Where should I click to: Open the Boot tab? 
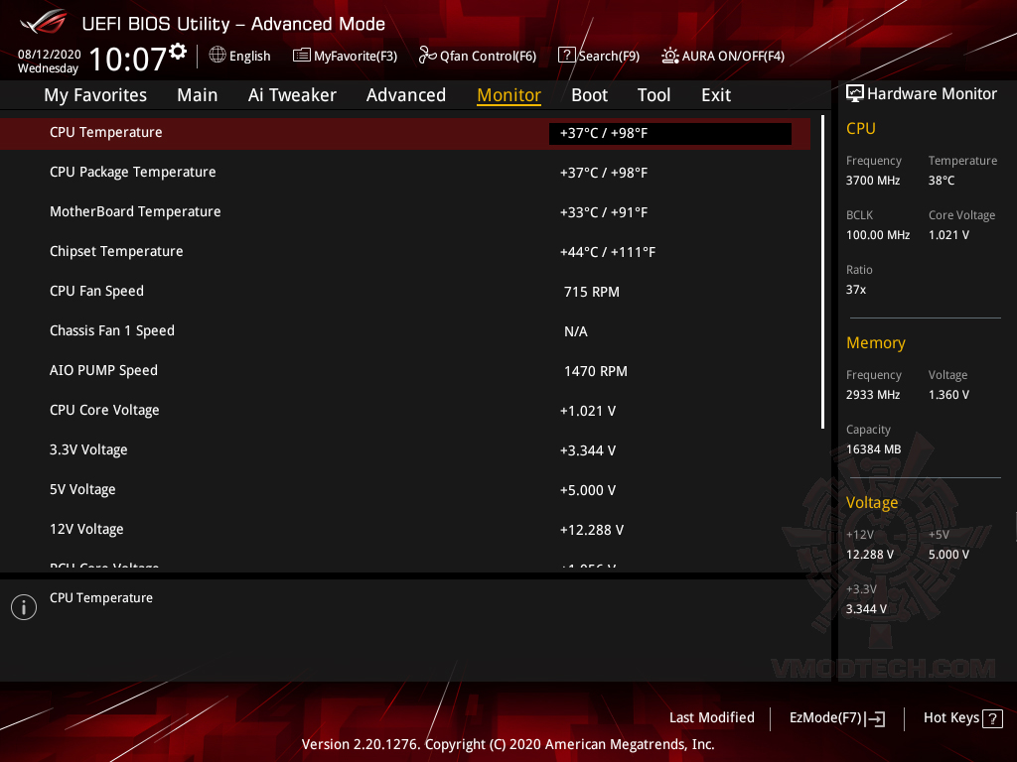pyautogui.click(x=589, y=94)
